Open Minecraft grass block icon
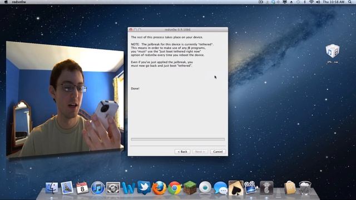The height and width of the screenshot is (200, 356). click(x=190, y=188)
